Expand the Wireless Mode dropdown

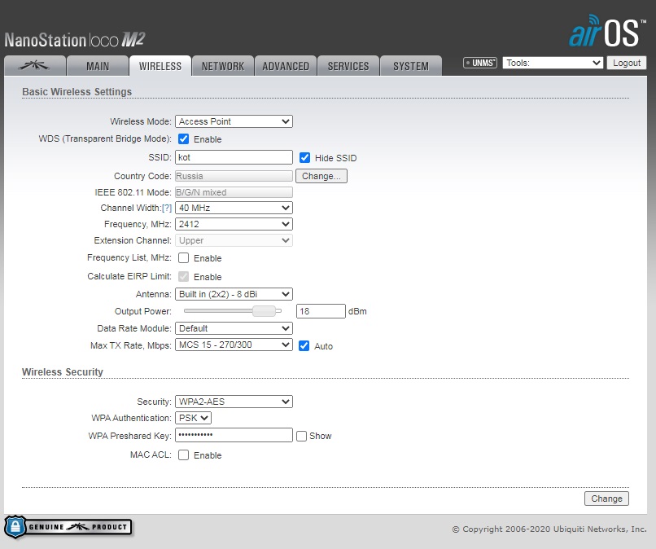[x=234, y=121]
